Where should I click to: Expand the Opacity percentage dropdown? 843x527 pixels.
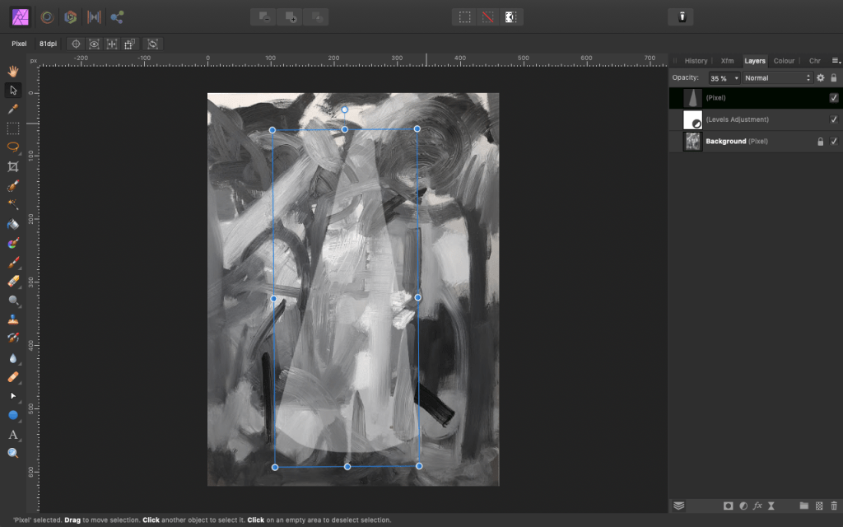click(x=736, y=78)
